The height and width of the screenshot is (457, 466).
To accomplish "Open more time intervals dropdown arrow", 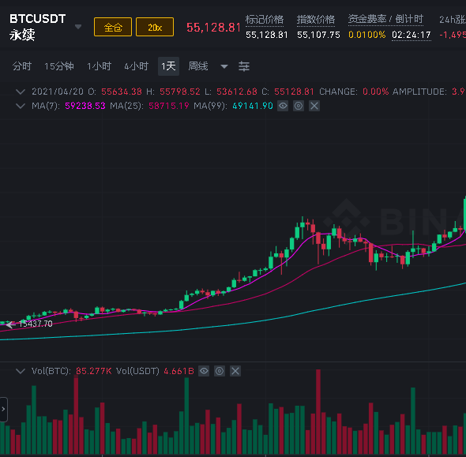I will [x=224, y=66].
